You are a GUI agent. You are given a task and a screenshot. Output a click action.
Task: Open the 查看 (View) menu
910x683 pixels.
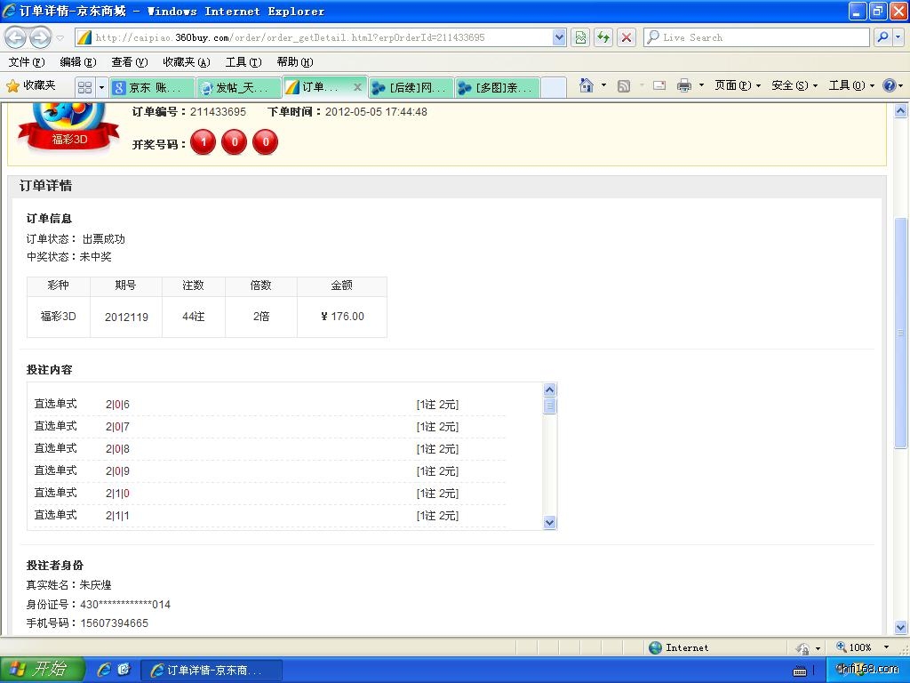coord(129,61)
